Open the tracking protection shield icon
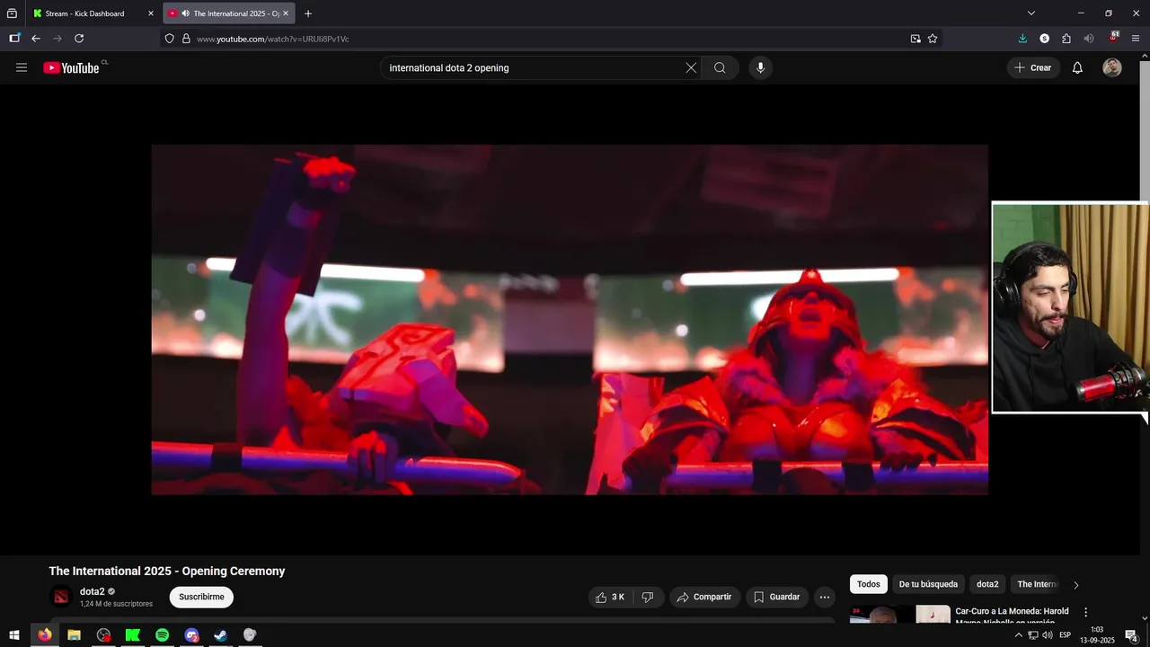 pyautogui.click(x=169, y=39)
